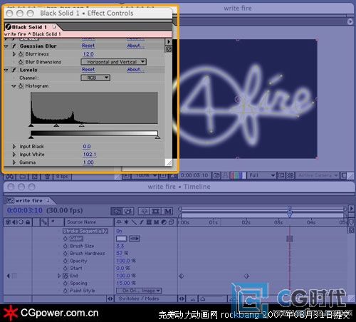Click the Video eye column header icon
Image resolution: width=356 pixels, height=322 pixels.
click(x=9, y=222)
